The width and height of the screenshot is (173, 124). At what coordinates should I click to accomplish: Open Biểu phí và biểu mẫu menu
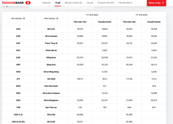tap(74, 3)
